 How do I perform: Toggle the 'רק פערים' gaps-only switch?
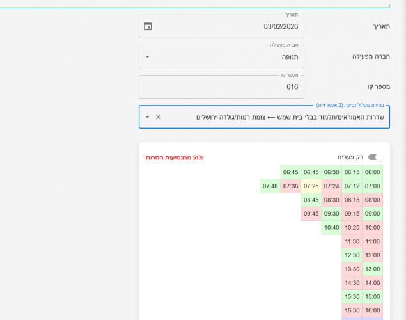pos(378,157)
